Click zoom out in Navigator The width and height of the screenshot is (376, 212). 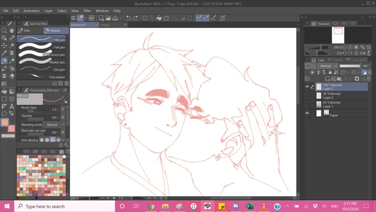click(x=344, y=47)
